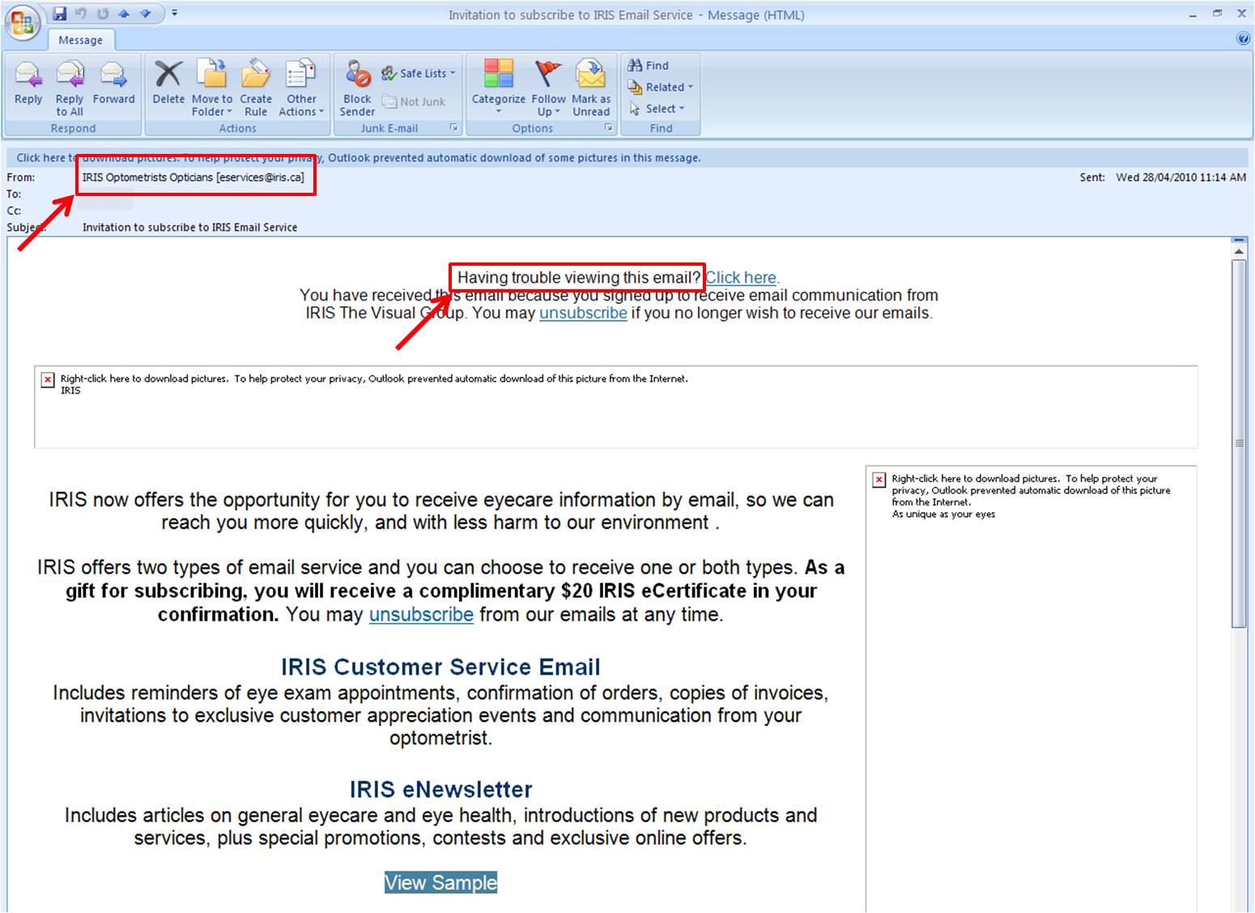Viewport: 1255px width, 913px height.
Task: Mark as Unread this message
Action: coord(591,87)
